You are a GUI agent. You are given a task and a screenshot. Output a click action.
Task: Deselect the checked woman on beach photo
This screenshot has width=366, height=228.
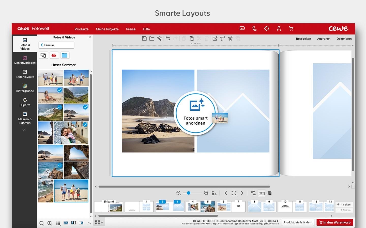(x=59, y=90)
